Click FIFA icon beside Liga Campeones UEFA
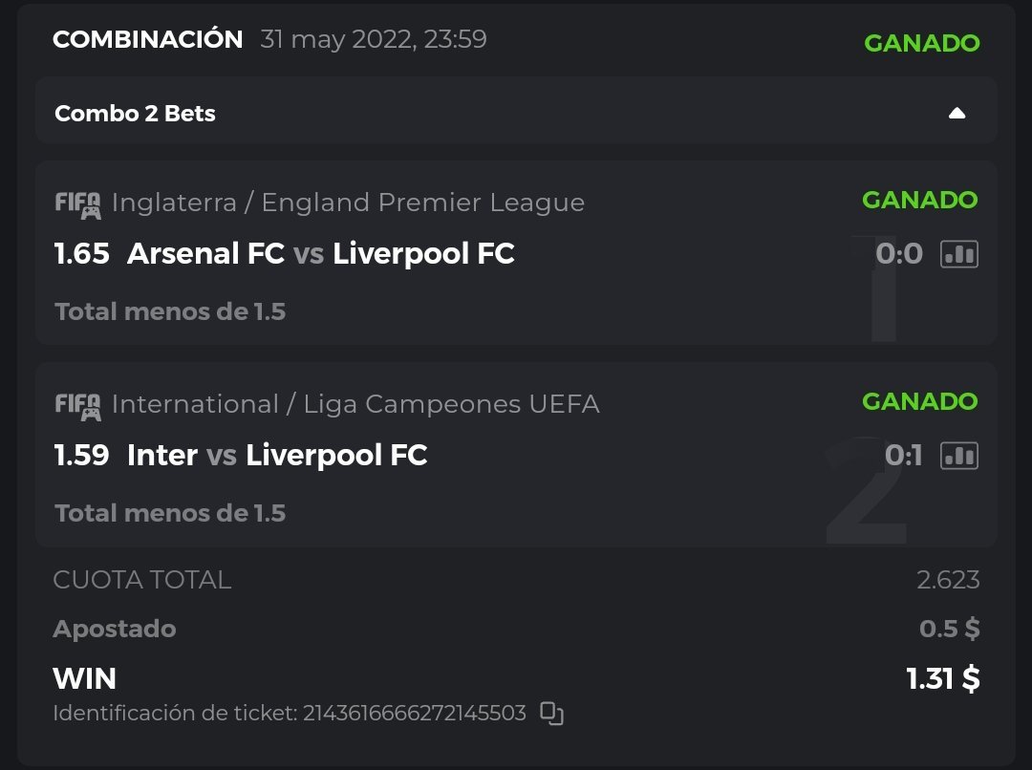This screenshot has width=1032, height=770. click(77, 406)
